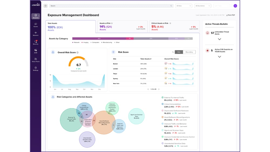
Task: Click the Print PDF button
Action: point(231,15)
